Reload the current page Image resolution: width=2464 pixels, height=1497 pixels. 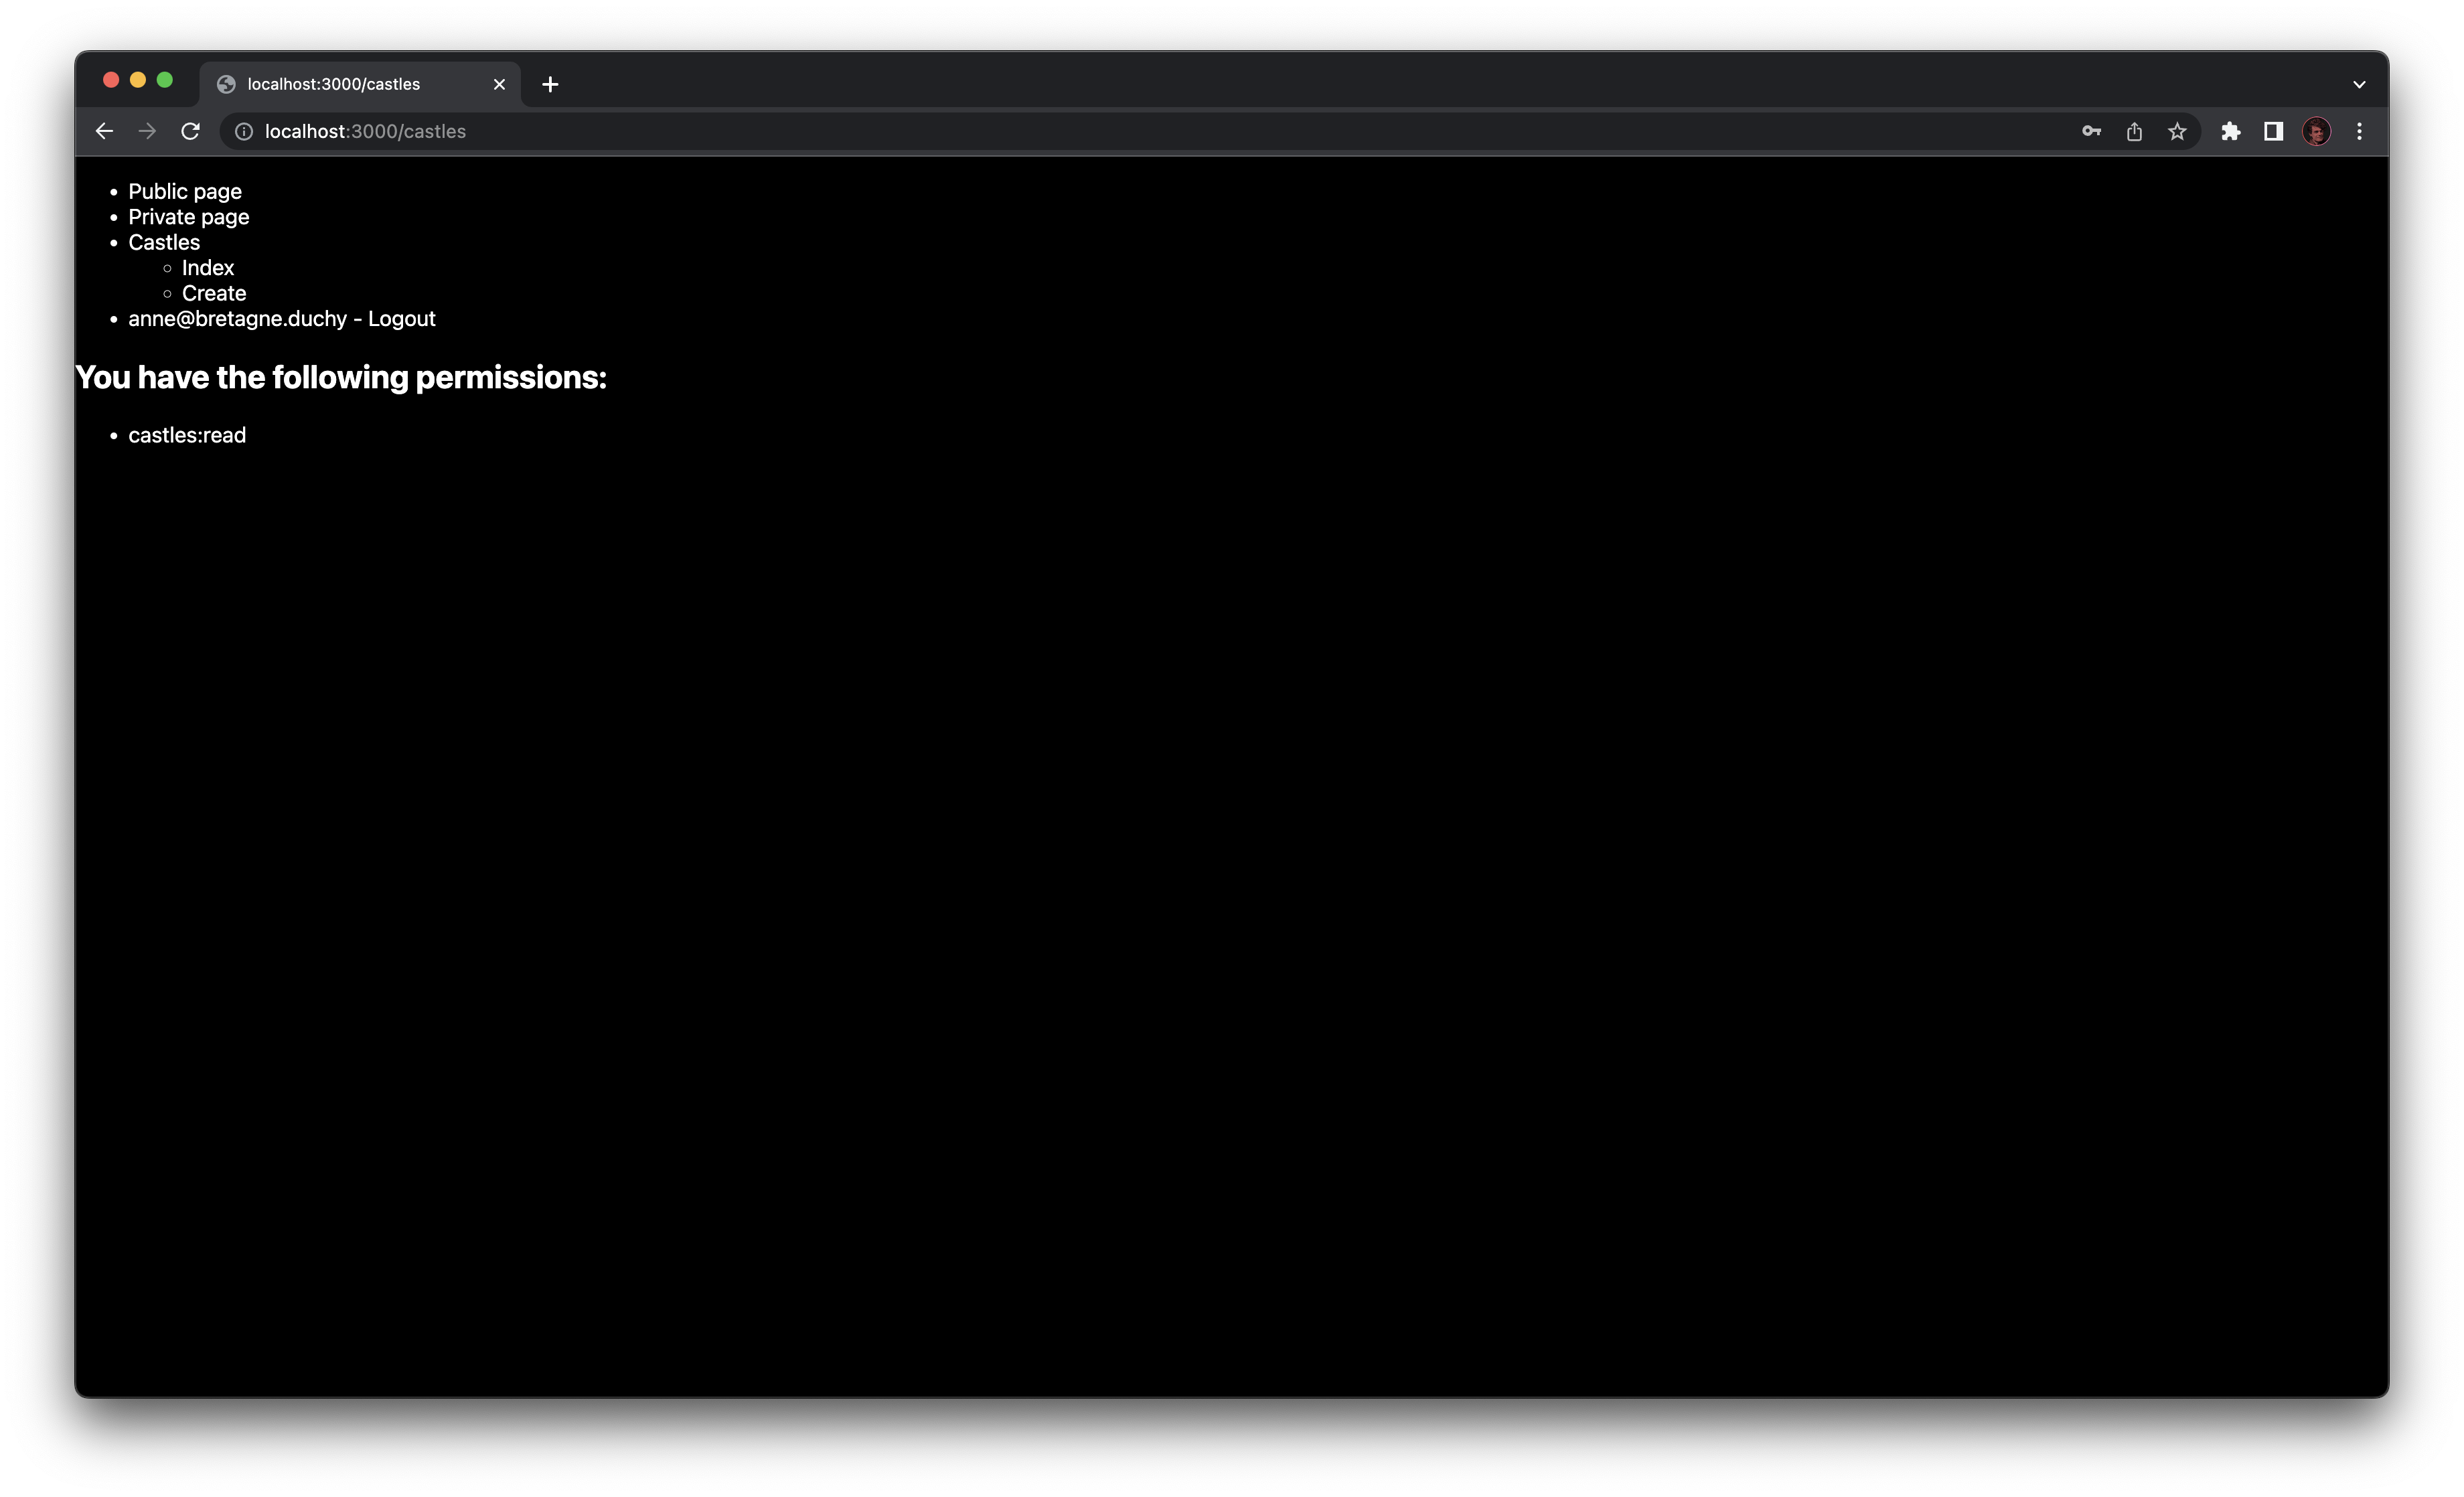190,131
